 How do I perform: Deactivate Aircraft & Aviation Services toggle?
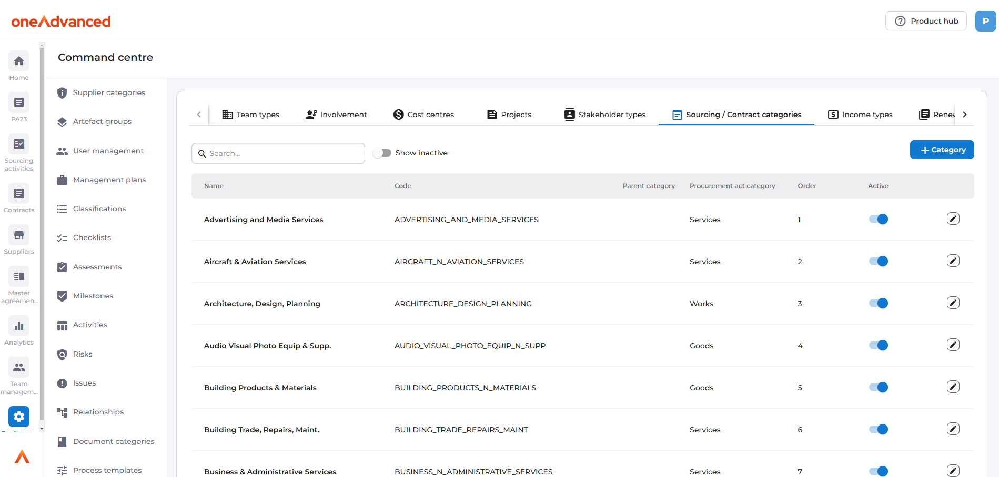click(878, 262)
